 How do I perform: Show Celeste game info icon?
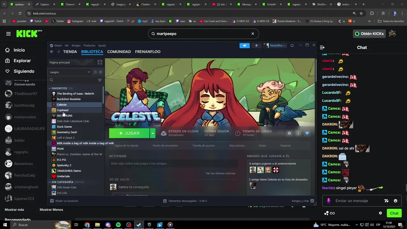[298, 133]
